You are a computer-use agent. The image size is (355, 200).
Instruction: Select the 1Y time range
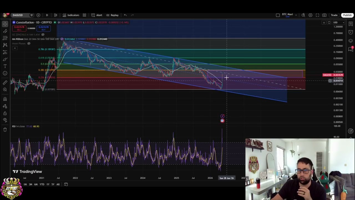(x=48, y=184)
